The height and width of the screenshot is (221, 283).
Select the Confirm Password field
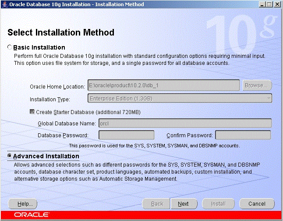coord(243,135)
